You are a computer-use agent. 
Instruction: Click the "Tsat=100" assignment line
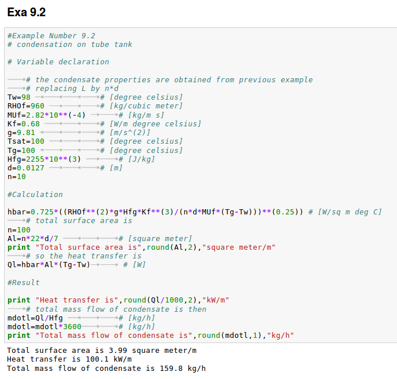point(25,141)
